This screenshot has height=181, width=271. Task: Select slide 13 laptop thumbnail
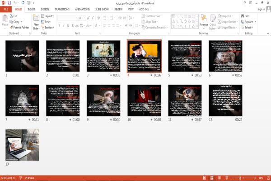pyautogui.click(x=22, y=145)
